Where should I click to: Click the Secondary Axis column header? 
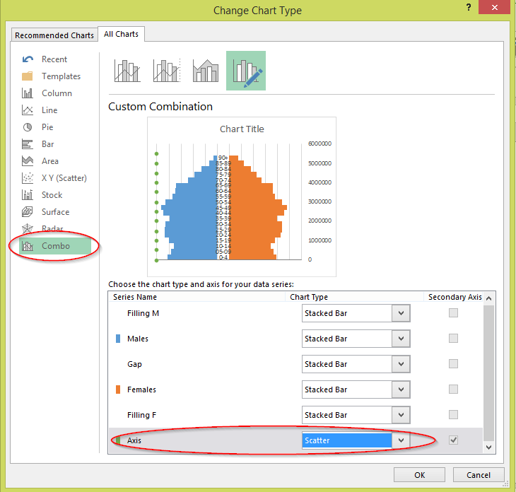455,297
